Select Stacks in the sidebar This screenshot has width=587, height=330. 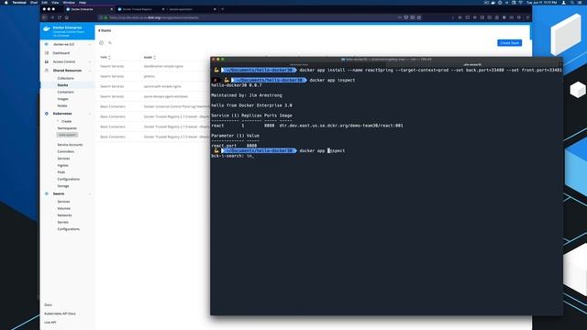pyautogui.click(x=62, y=85)
